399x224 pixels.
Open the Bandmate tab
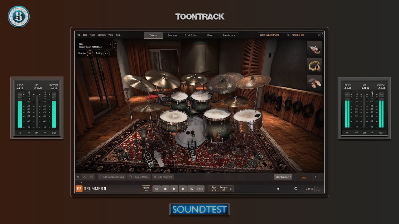229,35
